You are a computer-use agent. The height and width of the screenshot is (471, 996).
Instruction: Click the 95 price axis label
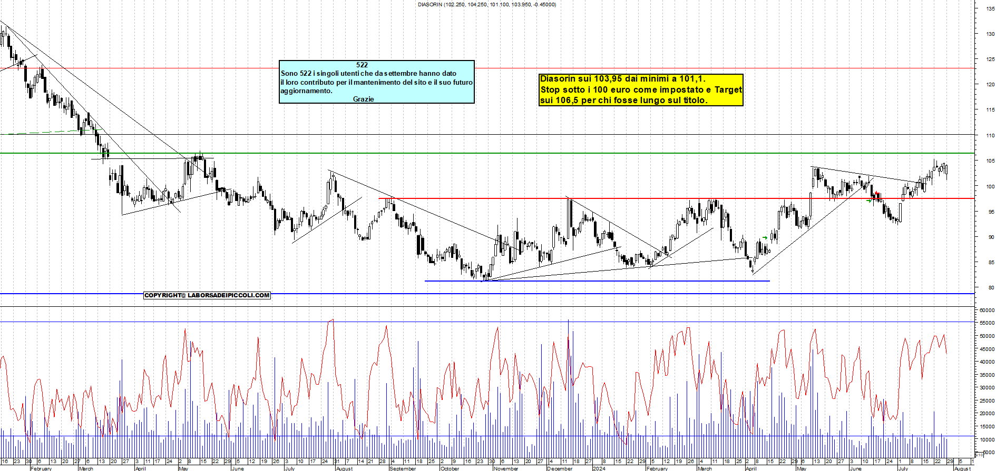[992, 212]
